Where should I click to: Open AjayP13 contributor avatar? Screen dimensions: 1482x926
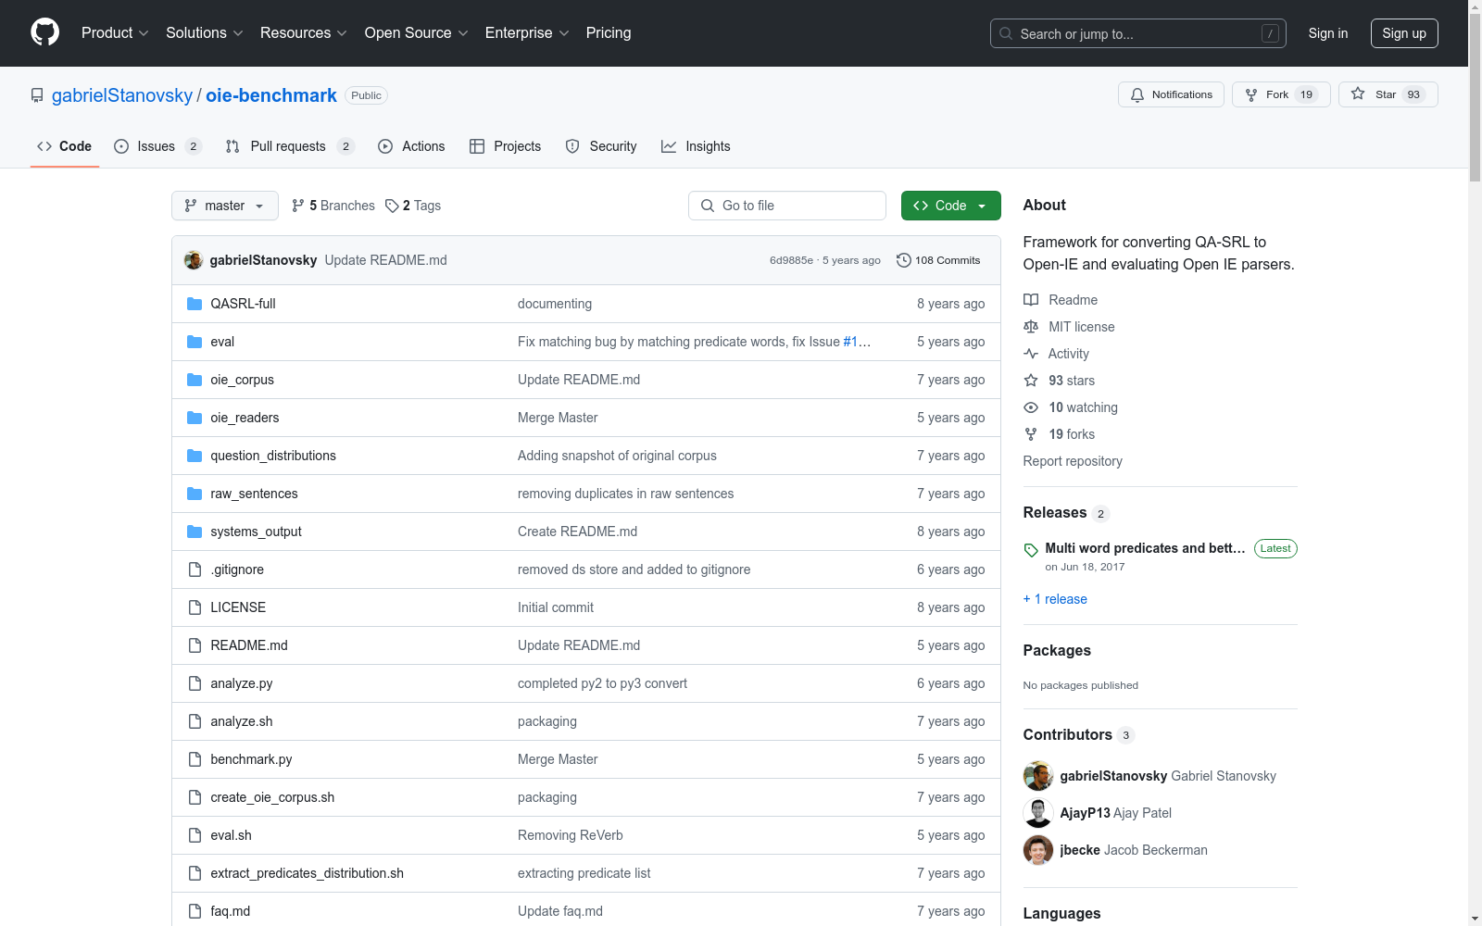pos(1038,813)
